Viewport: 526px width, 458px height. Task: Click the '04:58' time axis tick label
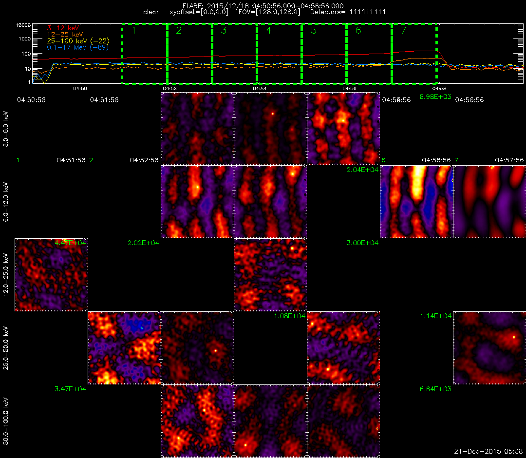(439, 89)
